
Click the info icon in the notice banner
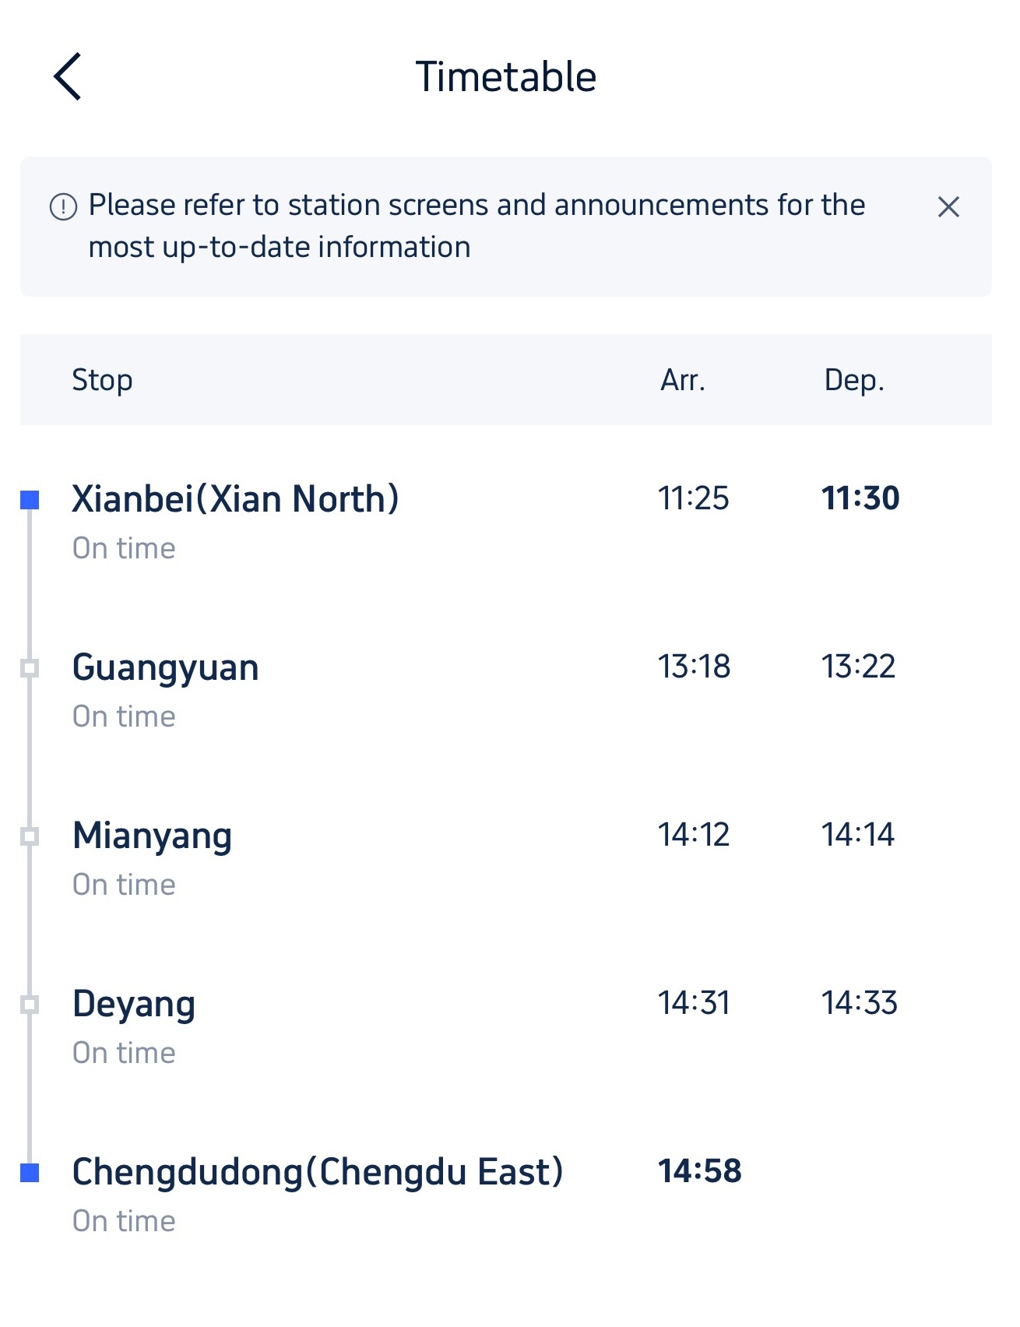click(63, 207)
